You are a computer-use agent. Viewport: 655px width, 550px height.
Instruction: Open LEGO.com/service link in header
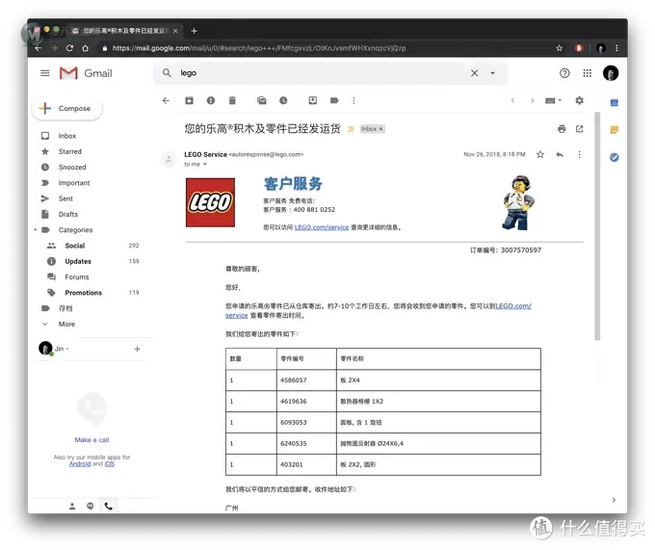tap(322, 227)
